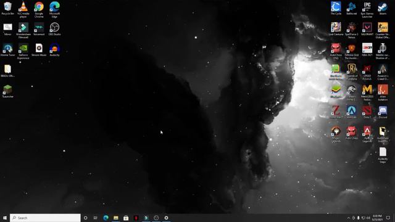The width and height of the screenshot is (395, 222).
Task: Select the TLauncher Minecraft block icon
Action: [7, 91]
